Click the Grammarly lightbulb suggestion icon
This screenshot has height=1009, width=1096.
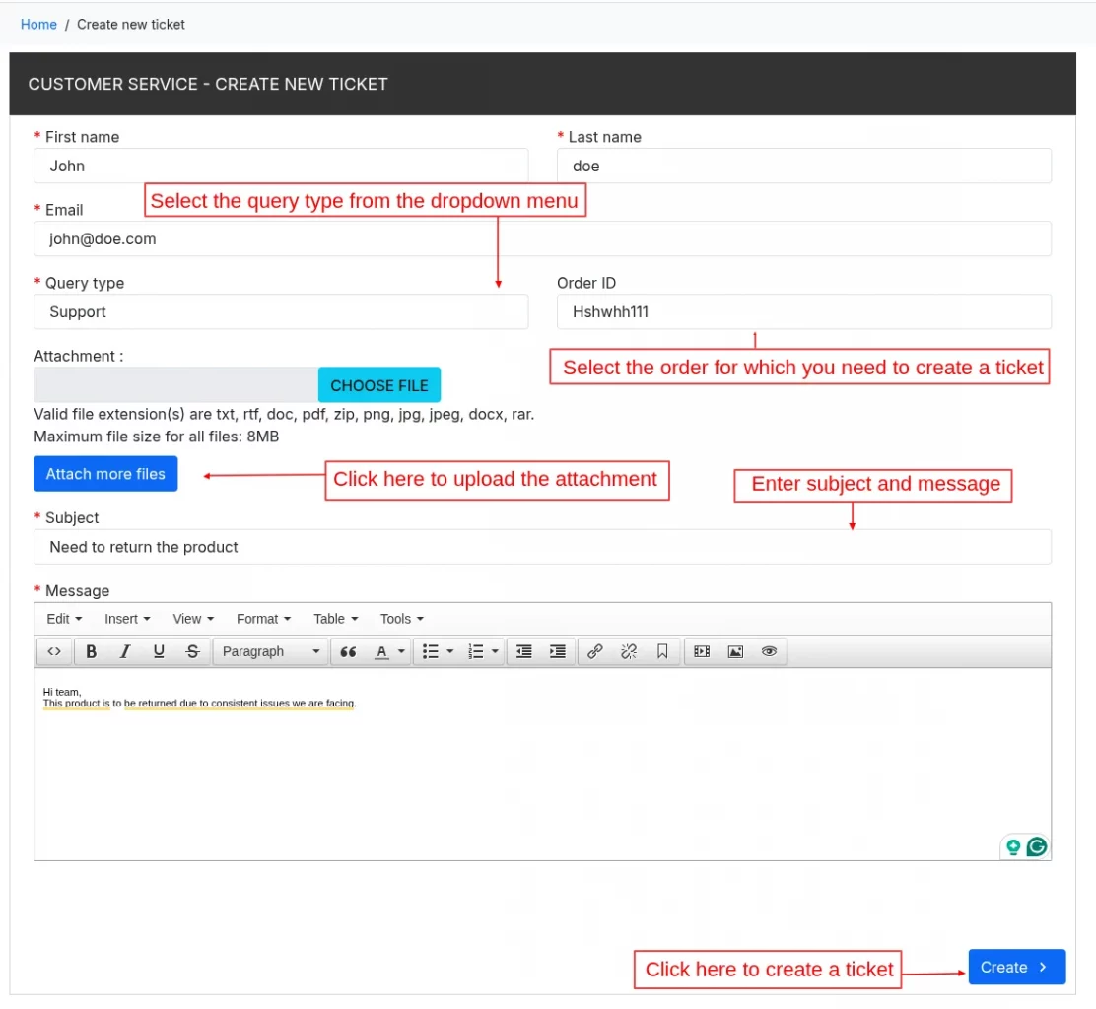(x=1013, y=847)
